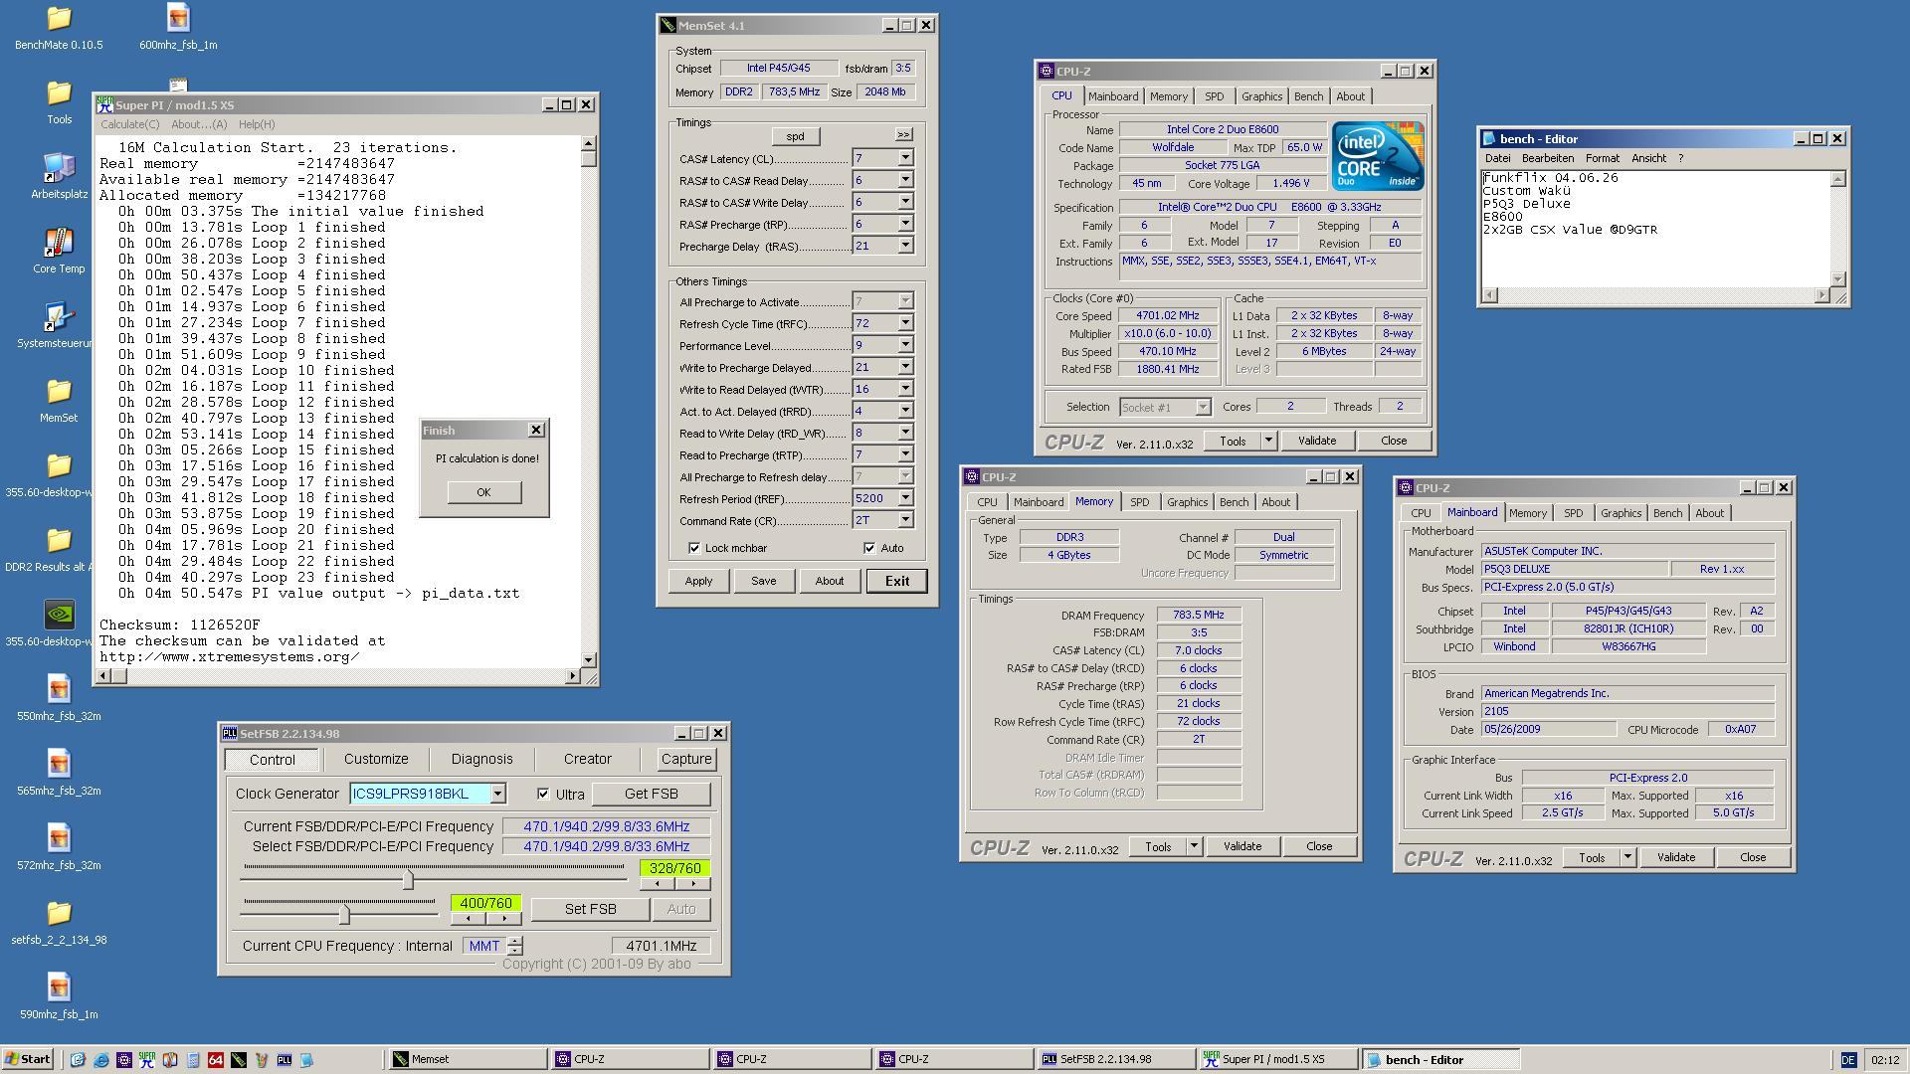This screenshot has height=1074, width=1910.
Task: Open Internet Explorer from quick launch
Action: [x=100, y=1060]
